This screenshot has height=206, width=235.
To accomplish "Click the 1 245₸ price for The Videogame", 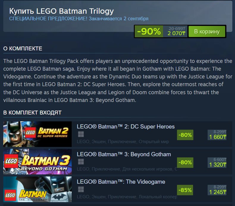I will [218, 192].
